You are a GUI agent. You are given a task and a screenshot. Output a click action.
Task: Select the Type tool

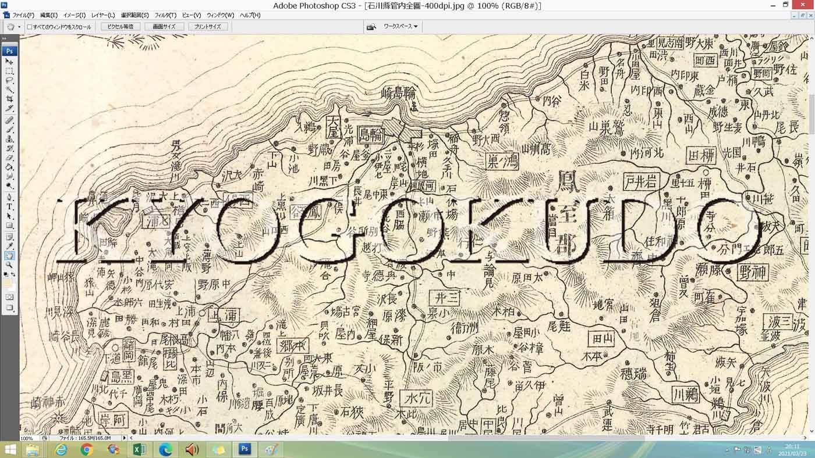[x=9, y=207]
